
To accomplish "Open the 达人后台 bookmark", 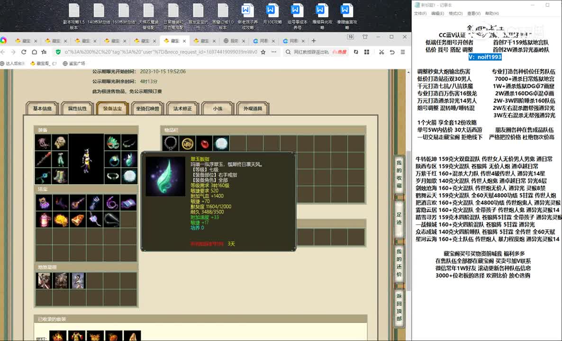I will point(12,63).
